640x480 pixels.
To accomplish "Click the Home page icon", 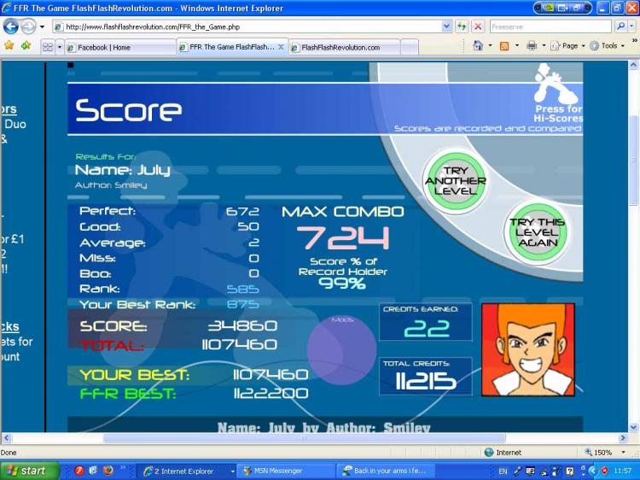I will [478, 46].
